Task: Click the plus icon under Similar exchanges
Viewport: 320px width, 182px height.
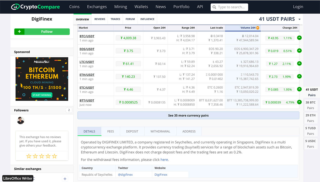Action: [65, 179]
